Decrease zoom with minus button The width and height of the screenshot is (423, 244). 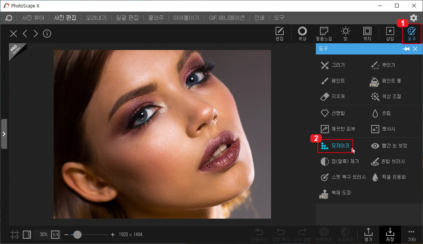[66, 235]
